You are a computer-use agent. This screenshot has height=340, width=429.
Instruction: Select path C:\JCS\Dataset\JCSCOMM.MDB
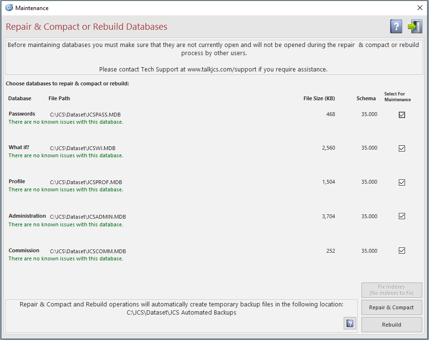(88, 251)
